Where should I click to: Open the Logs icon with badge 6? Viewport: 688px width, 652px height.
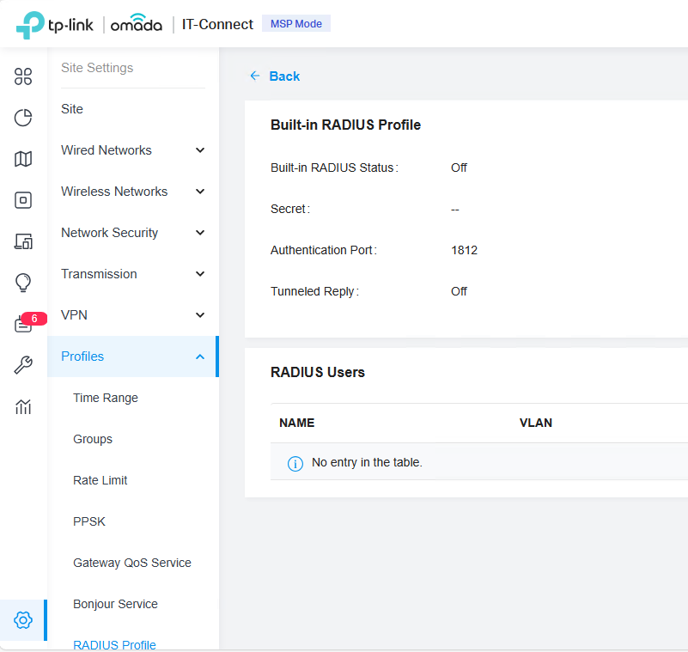pos(23,325)
